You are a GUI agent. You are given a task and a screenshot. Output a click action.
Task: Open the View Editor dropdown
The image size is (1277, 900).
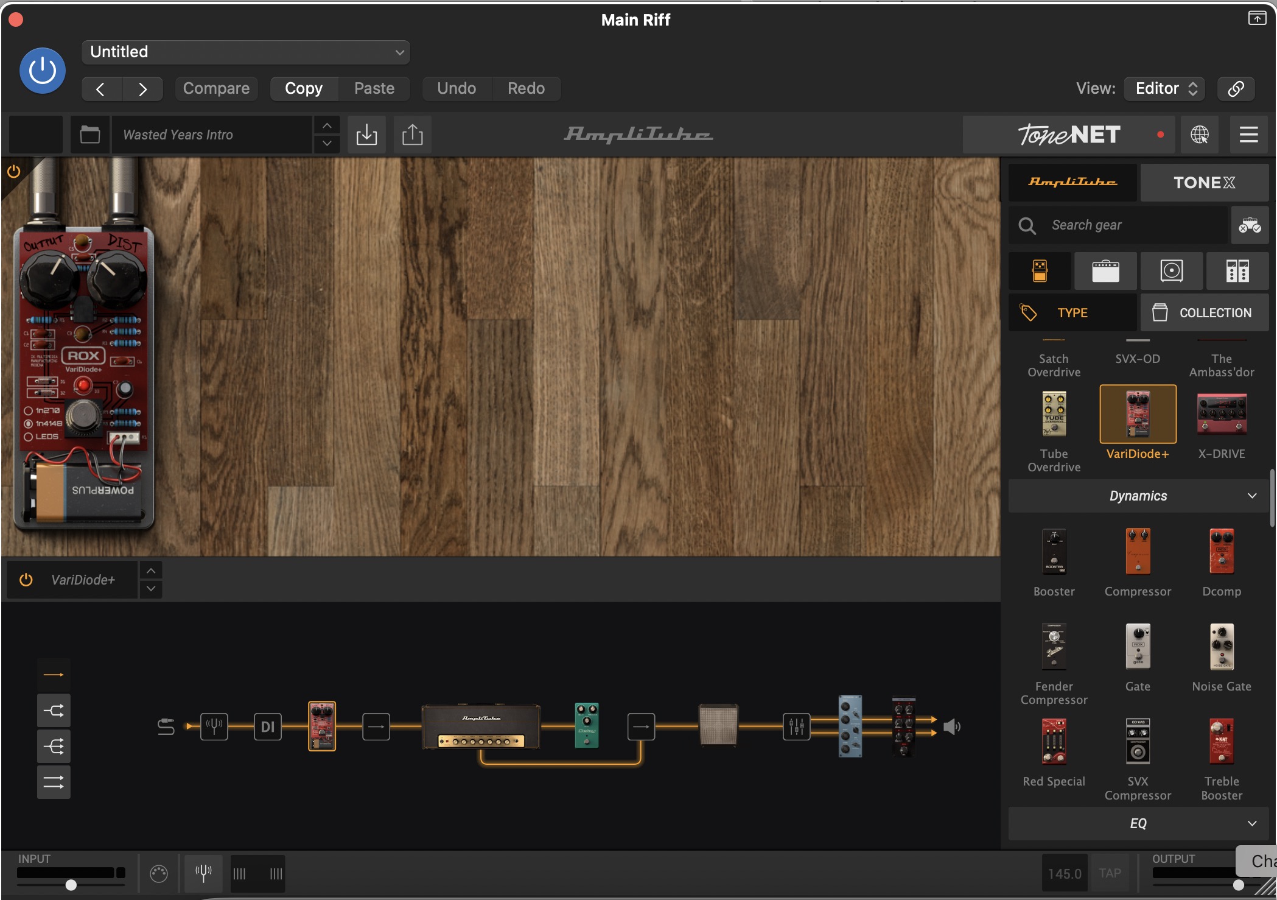(x=1165, y=89)
